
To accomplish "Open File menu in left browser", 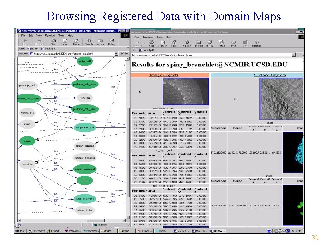I will (x=23, y=36).
